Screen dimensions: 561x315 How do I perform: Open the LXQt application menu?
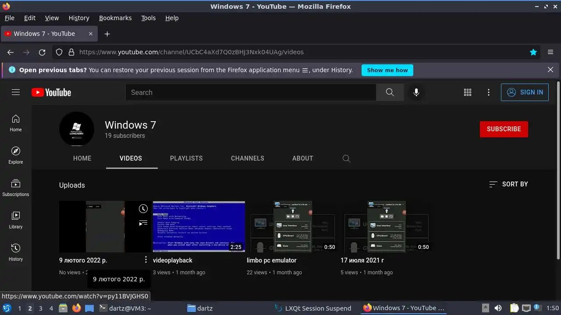[7, 308]
